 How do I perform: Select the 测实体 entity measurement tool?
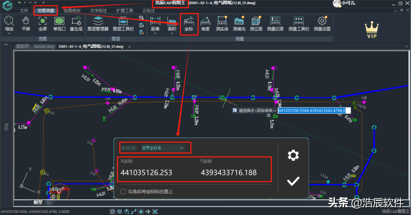click(222, 24)
